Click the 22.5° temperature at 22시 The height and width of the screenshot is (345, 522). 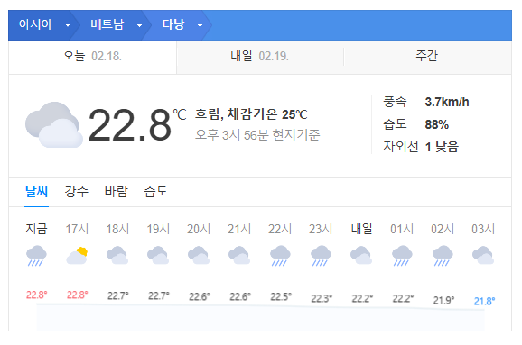click(281, 296)
